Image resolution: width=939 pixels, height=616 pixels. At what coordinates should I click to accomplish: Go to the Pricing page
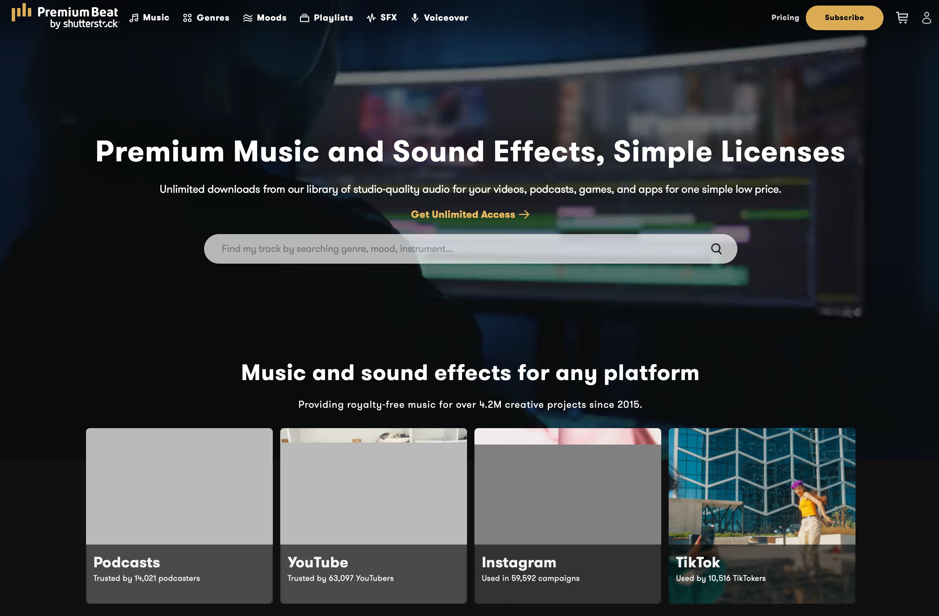tap(785, 18)
